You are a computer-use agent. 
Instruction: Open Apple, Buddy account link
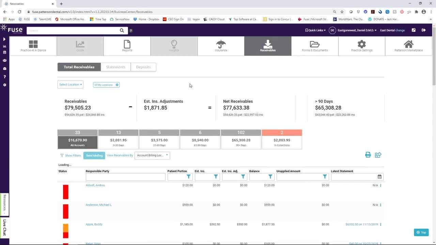pos(94,224)
